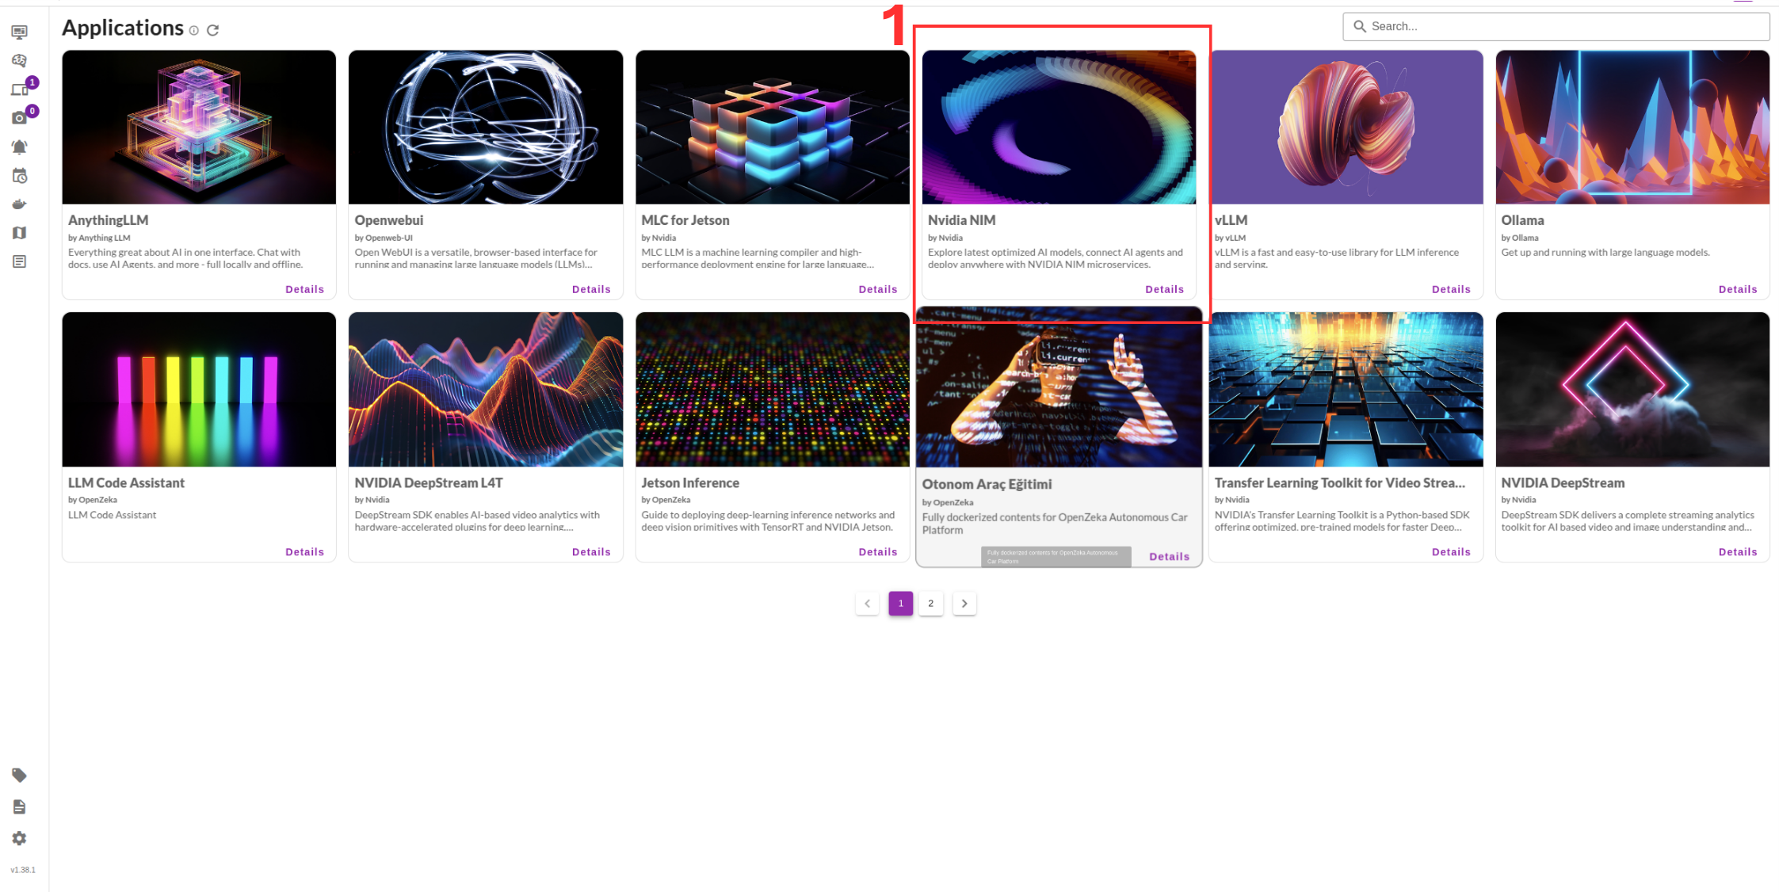
Task: Open Details for MLC for Jetson
Action: (878, 289)
